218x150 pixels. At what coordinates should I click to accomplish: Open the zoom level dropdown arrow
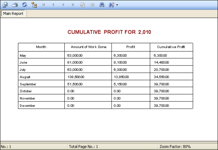tap(117, 5)
